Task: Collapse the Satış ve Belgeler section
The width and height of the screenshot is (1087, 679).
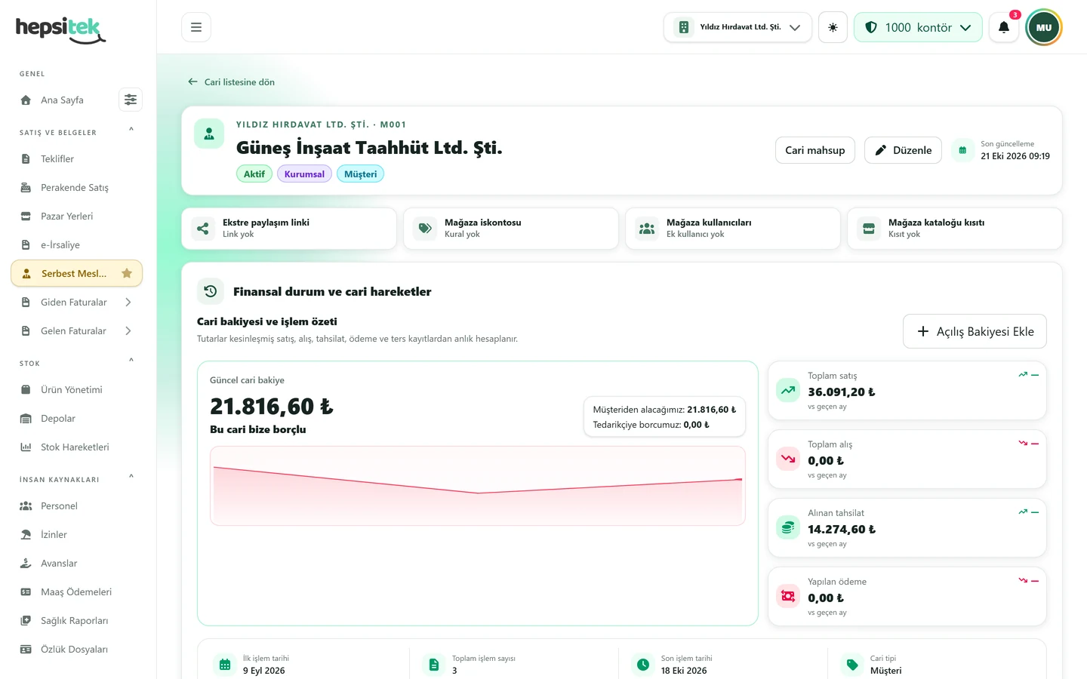Action: pyautogui.click(x=131, y=130)
